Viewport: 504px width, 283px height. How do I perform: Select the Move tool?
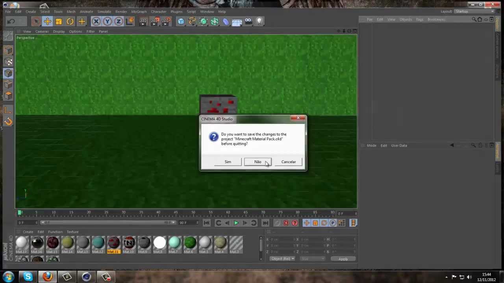tap(47, 21)
